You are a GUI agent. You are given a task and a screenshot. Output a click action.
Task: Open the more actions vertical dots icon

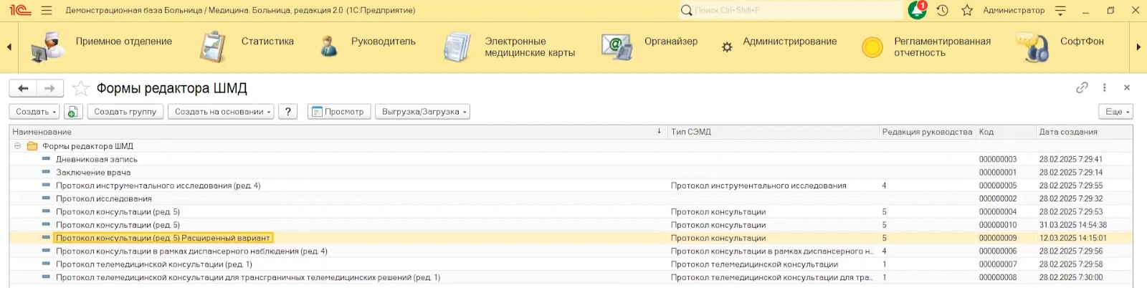click(1104, 87)
